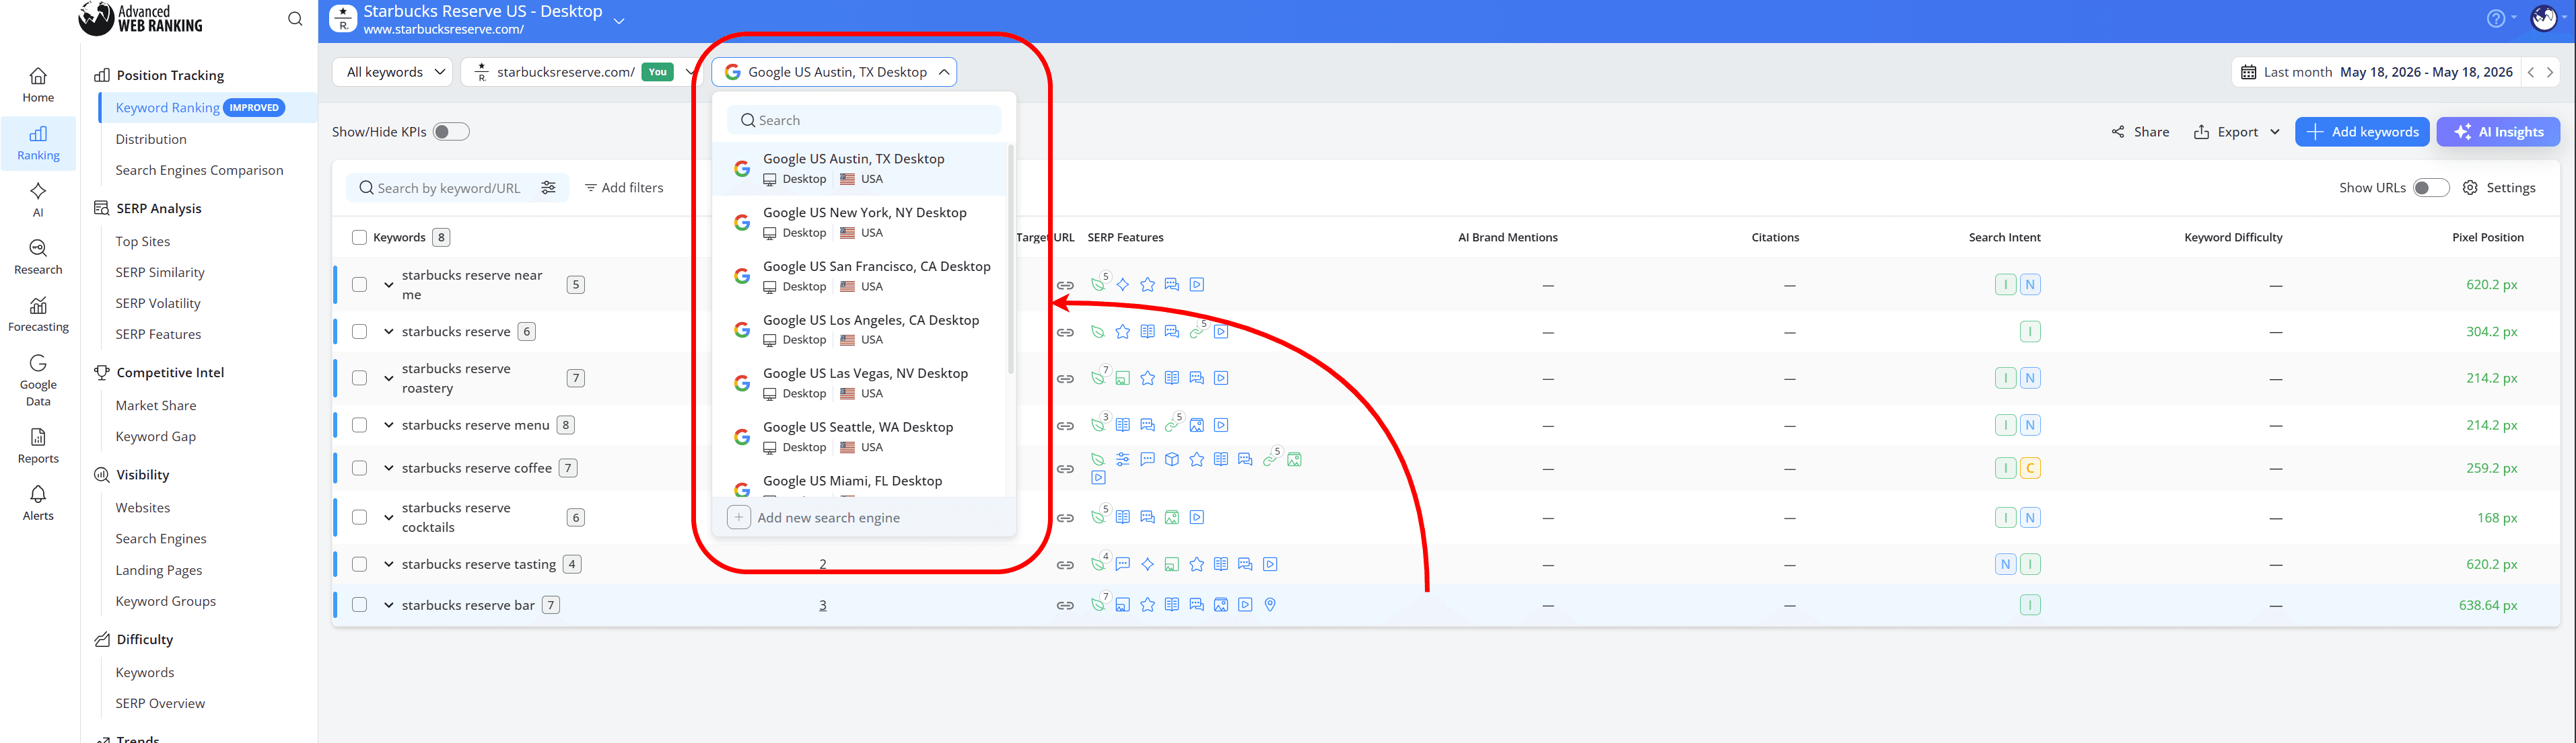Click Add filters
The image size is (2576, 743).
point(624,188)
